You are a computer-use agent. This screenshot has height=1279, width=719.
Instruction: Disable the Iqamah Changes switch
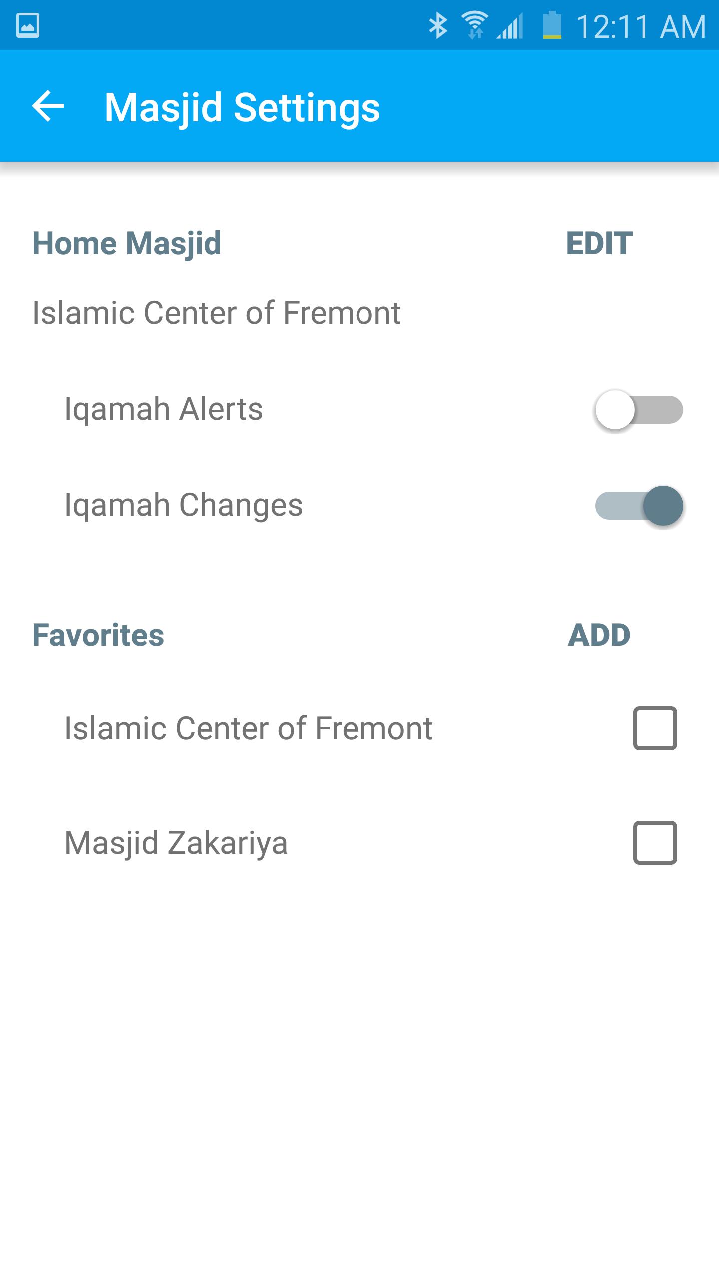click(639, 506)
